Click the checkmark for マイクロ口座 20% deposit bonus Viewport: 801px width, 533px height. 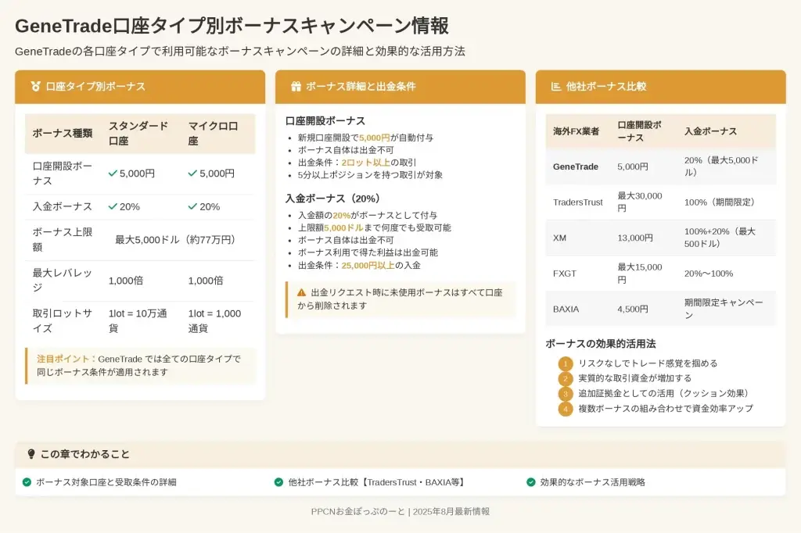[x=192, y=206]
